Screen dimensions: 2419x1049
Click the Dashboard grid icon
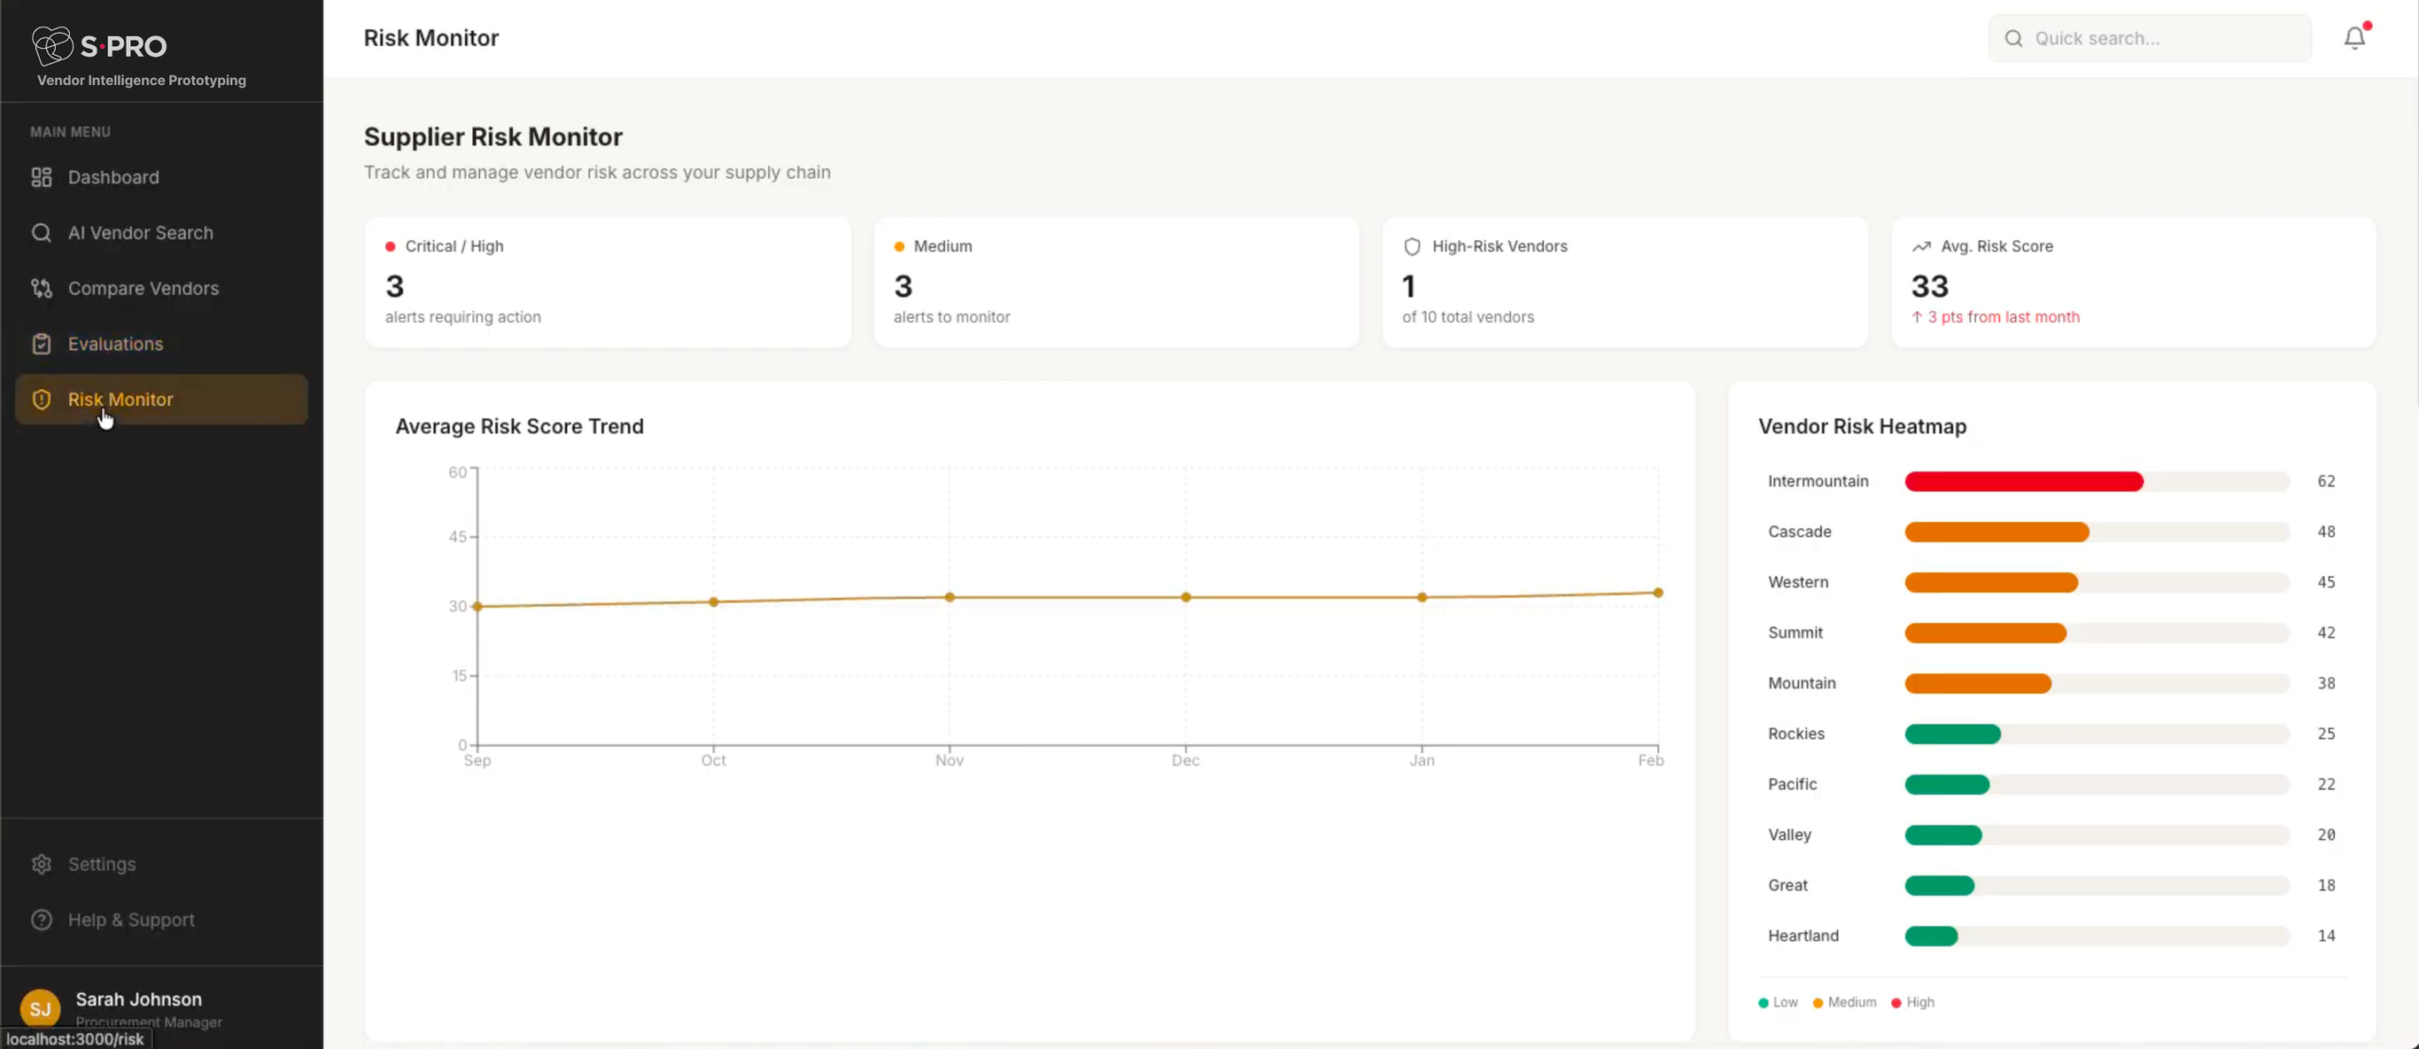(x=42, y=178)
